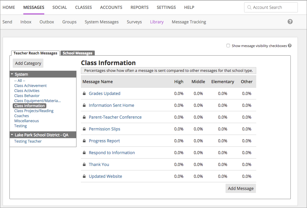307x208 pixels.
Task: Select the lock icon for Thank You message
Action: click(84, 164)
